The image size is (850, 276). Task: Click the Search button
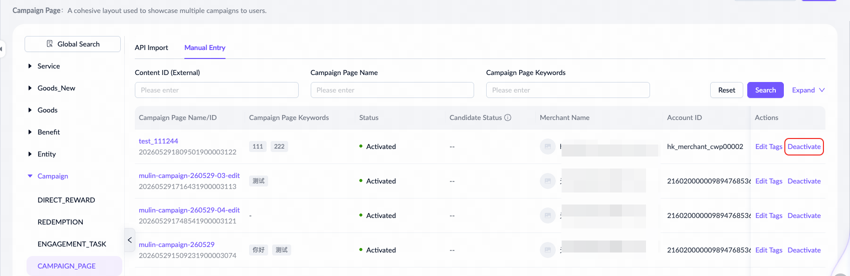coord(765,90)
